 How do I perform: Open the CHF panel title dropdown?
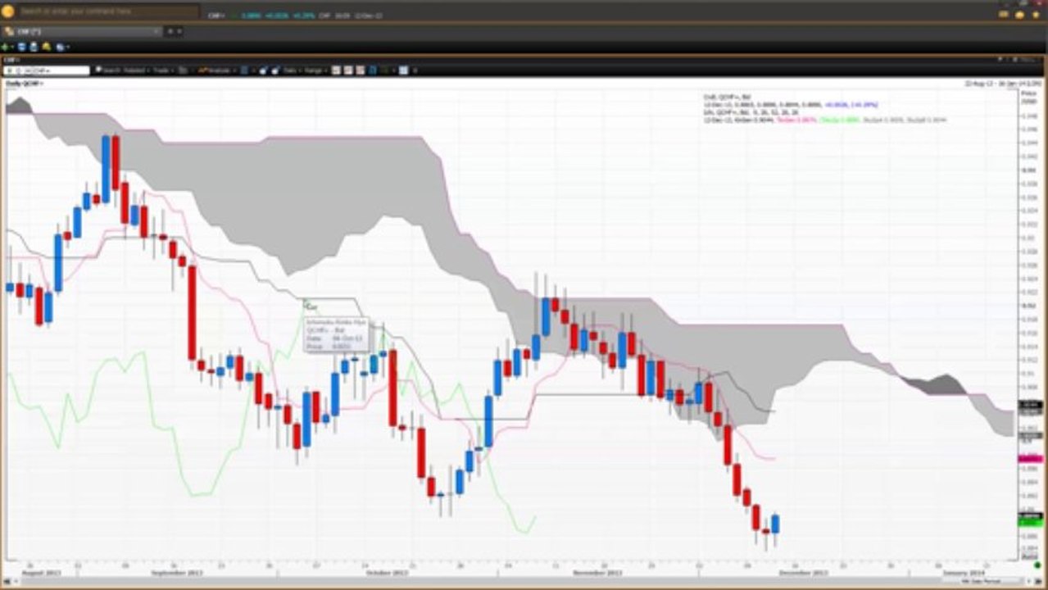tap(11, 60)
